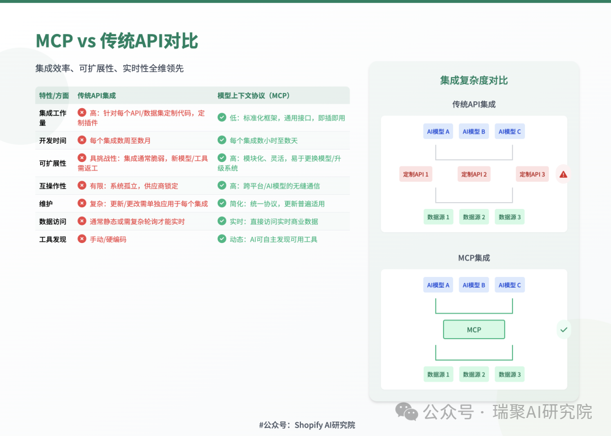Click red X icon in 工具发现 row
Screen dimensions: 611x436
click(x=82, y=239)
